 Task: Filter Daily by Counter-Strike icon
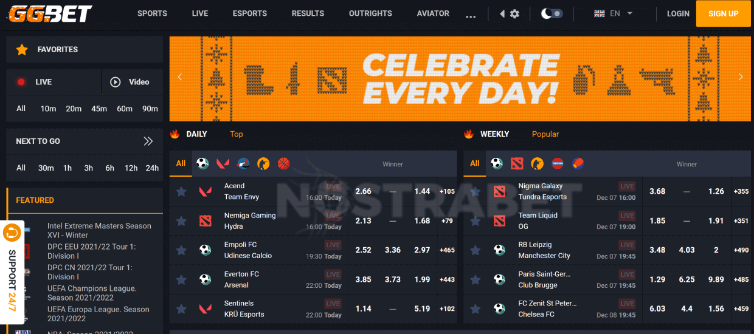click(263, 163)
